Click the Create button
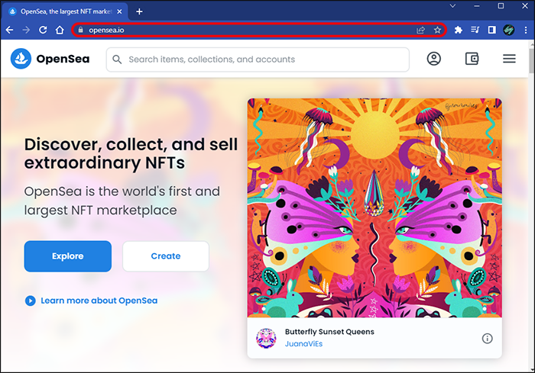The width and height of the screenshot is (535, 373). [165, 256]
